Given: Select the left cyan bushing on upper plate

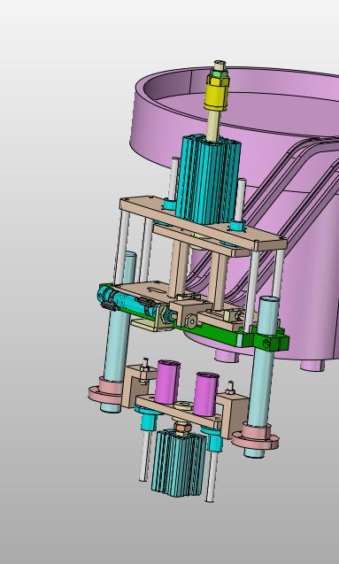Looking at the screenshot, I should coord(169,205).
